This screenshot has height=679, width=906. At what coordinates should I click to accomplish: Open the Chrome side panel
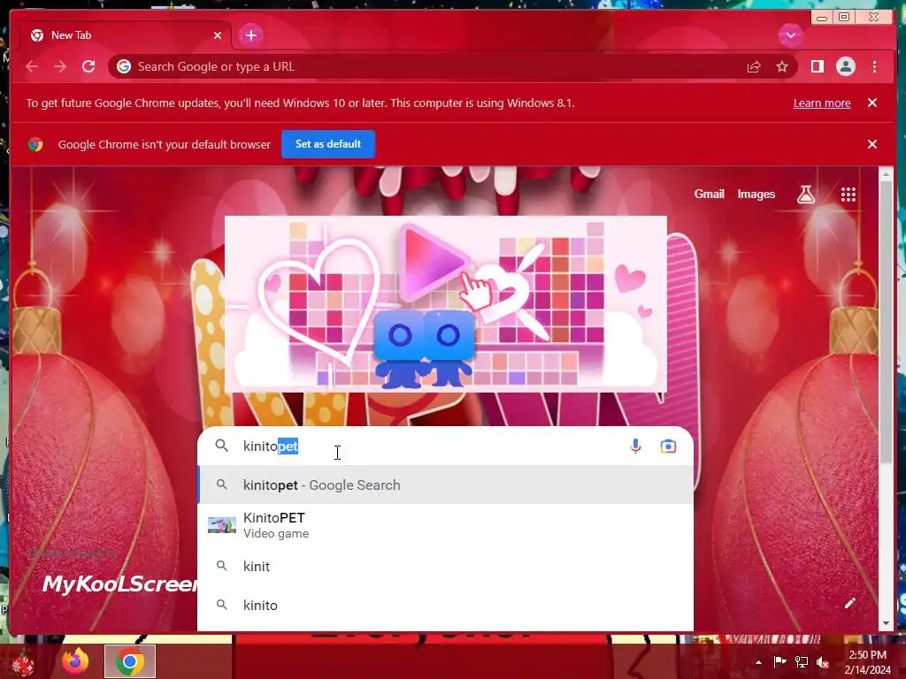[x=817, y=66]
